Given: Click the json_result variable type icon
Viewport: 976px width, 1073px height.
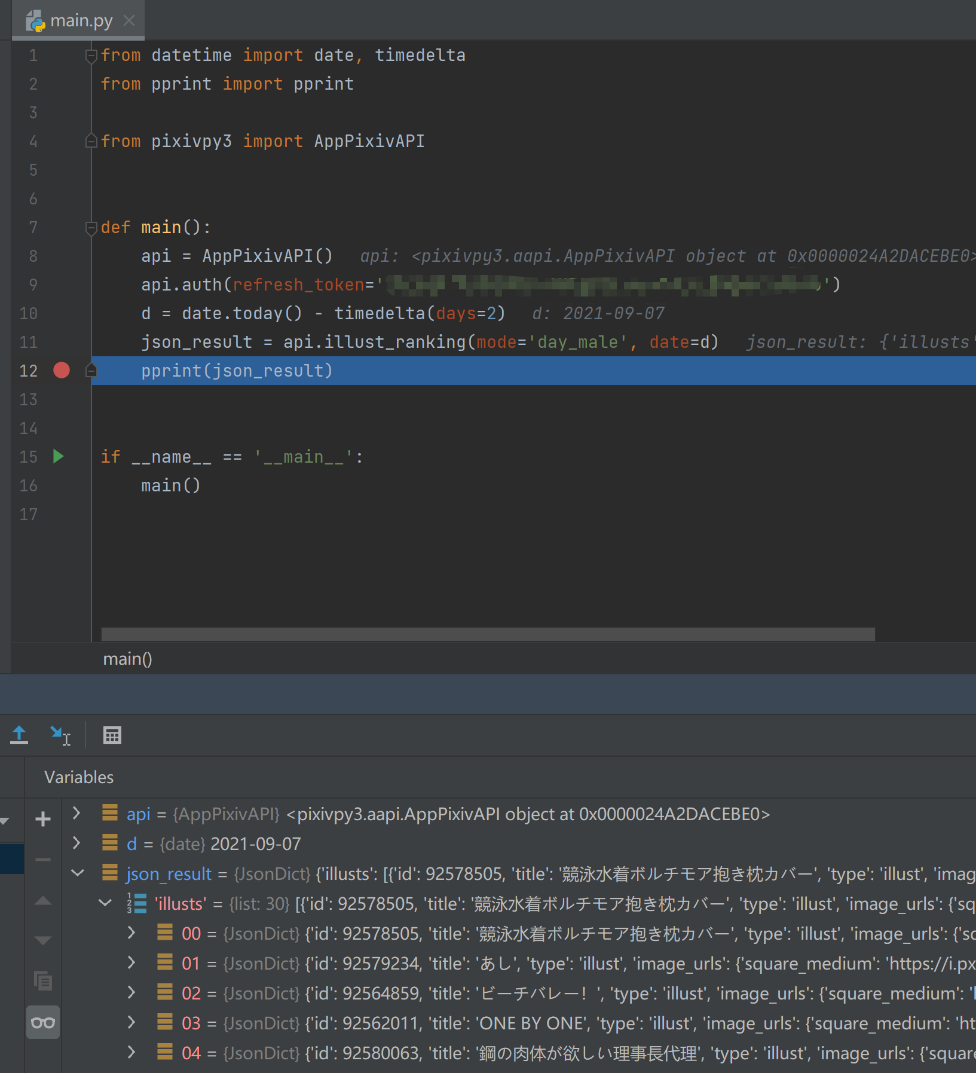Looking at the screenshot, I should click(x=110, y=873).
